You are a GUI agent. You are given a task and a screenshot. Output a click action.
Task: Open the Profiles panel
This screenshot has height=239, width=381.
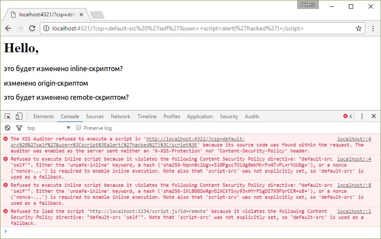(x=172, y=117)
